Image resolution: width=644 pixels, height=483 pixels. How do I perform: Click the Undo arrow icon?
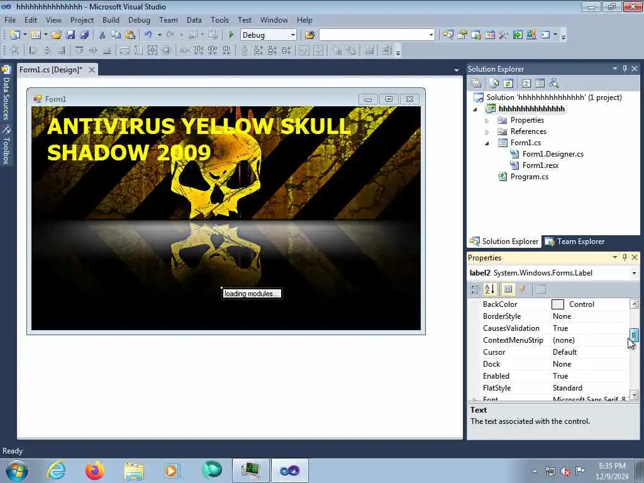(148, 35)
